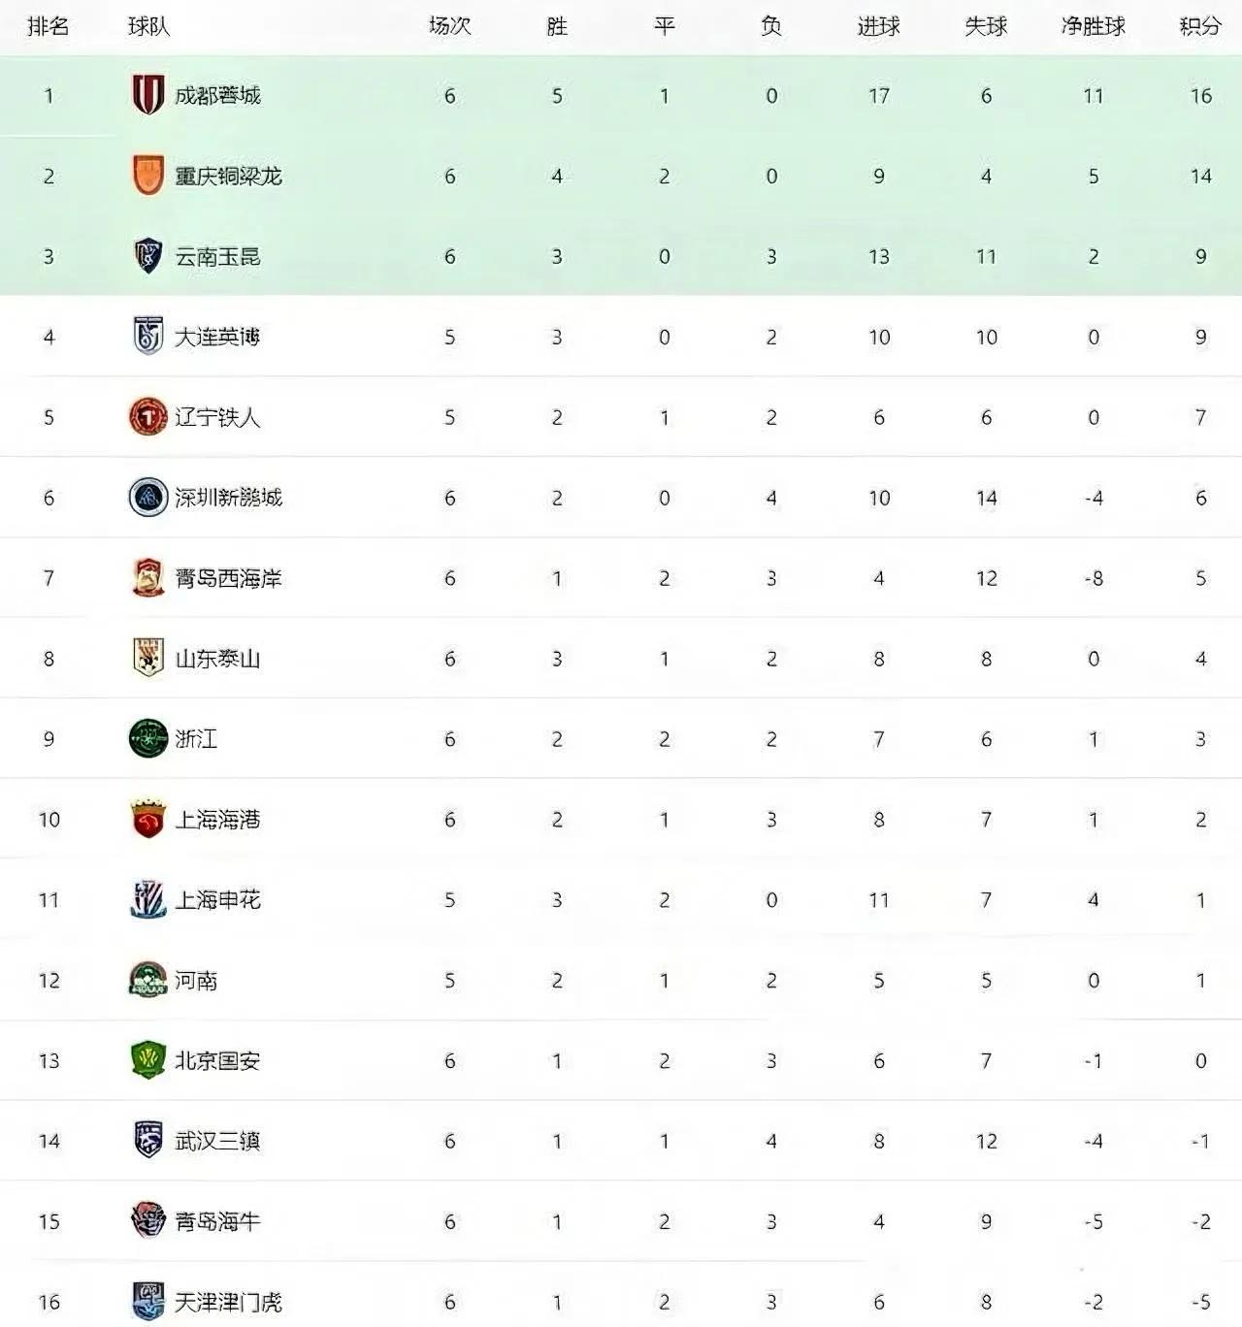The height and width of the screenshot is (1327, 1242).
Task: Click the 北京国安 green badge
Action: (147, 1060)
